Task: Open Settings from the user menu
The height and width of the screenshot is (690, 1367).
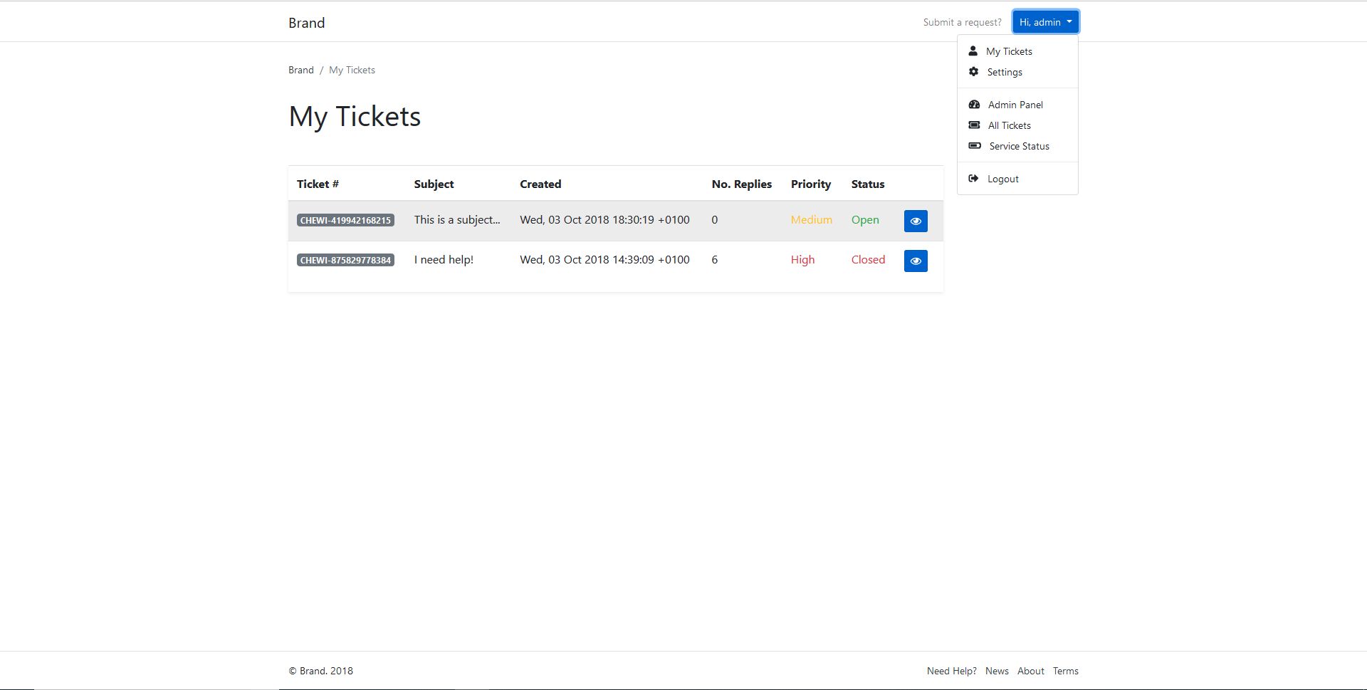Action: tap(1005, 72)
